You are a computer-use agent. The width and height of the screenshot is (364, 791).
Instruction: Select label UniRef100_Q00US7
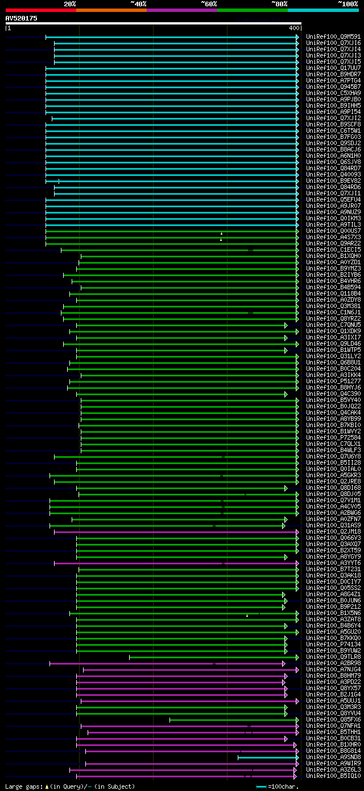tap(333, 231)
